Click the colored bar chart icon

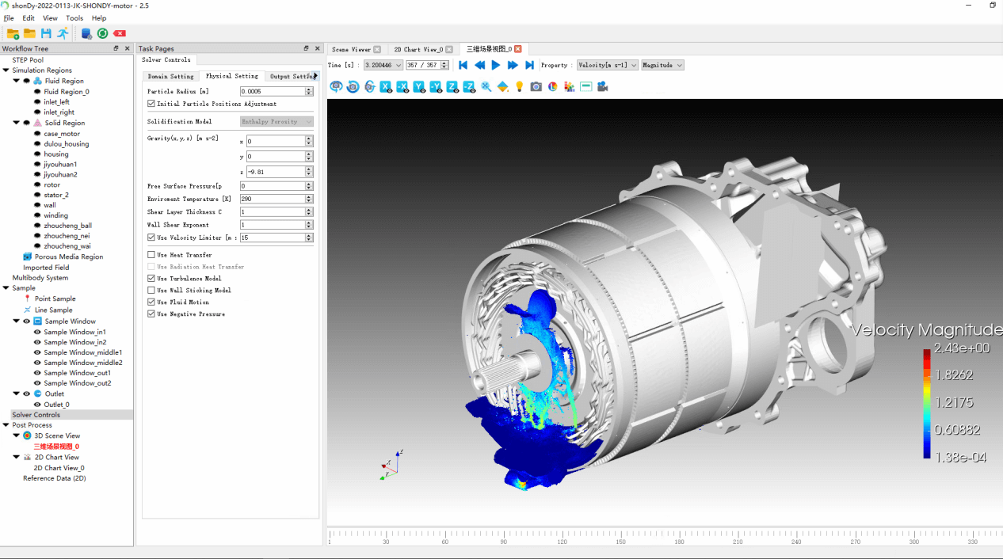(x=570, y=86)
